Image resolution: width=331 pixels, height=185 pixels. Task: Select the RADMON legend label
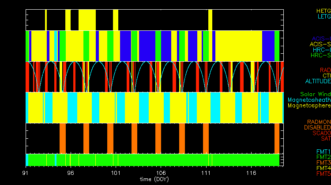(318, 122)
